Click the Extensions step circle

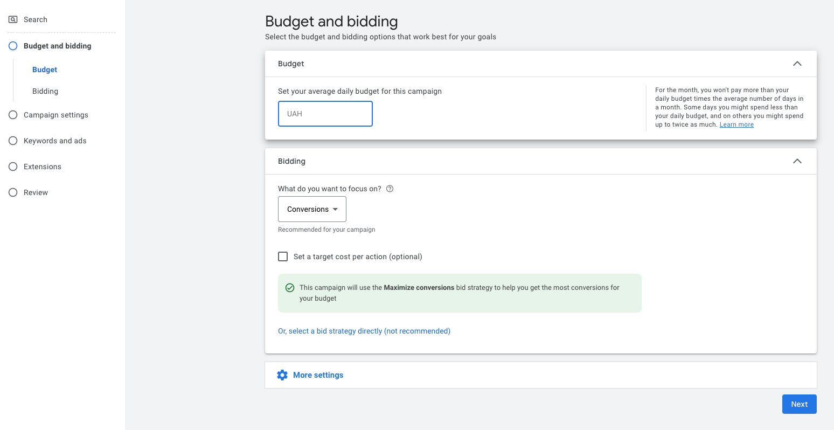13,167
